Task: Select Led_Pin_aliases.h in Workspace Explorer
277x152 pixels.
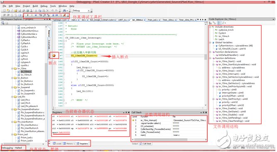Action: [x=29, y=106]
